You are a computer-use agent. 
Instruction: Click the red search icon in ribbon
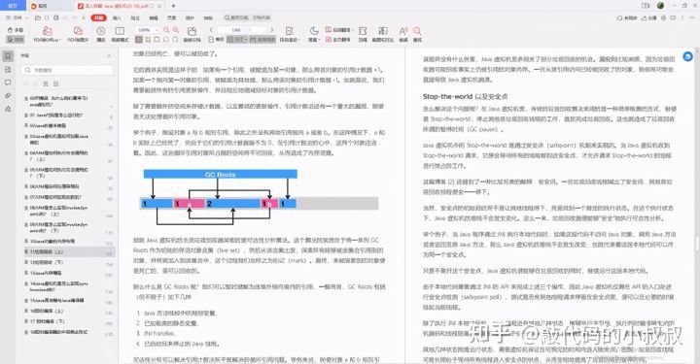coord(417,31)
